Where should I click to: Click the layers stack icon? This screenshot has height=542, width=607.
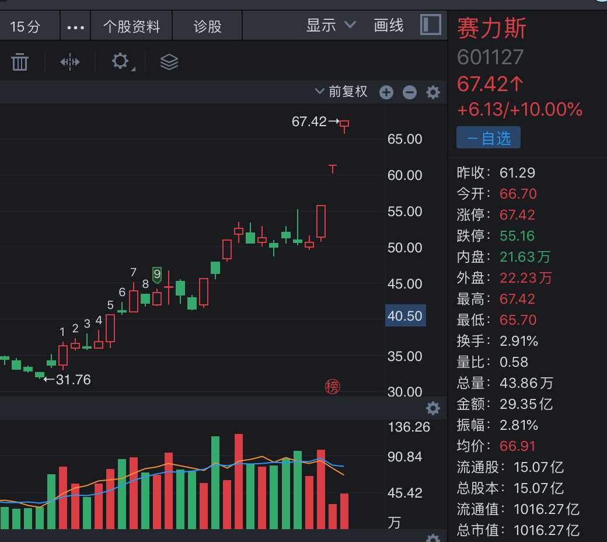tap(169, 61)
